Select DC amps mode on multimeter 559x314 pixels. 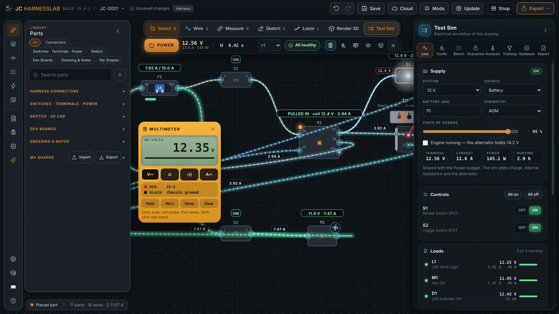click(x=209, y=174)
